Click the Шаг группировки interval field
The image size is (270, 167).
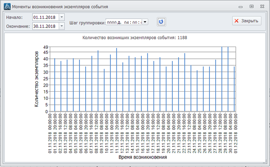pos(124,22)
